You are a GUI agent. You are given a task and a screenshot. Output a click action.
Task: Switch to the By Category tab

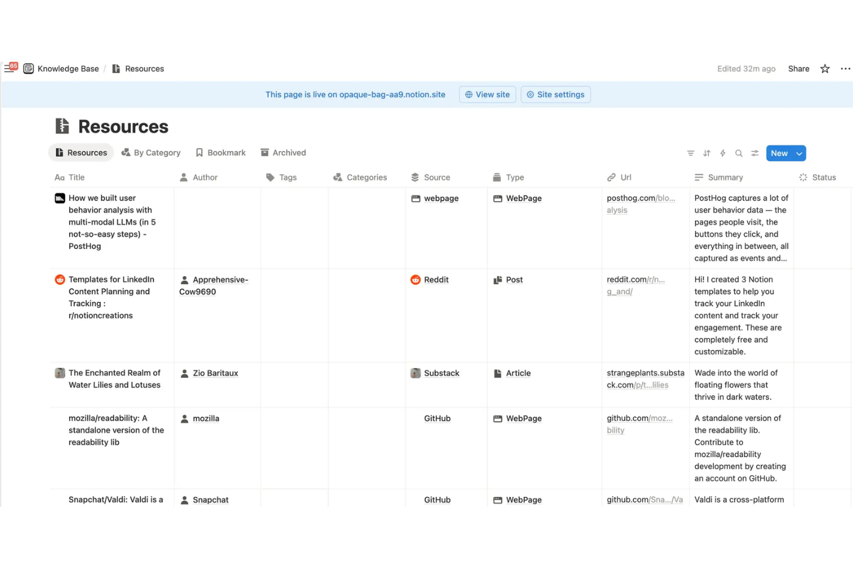tap(151, 153)
